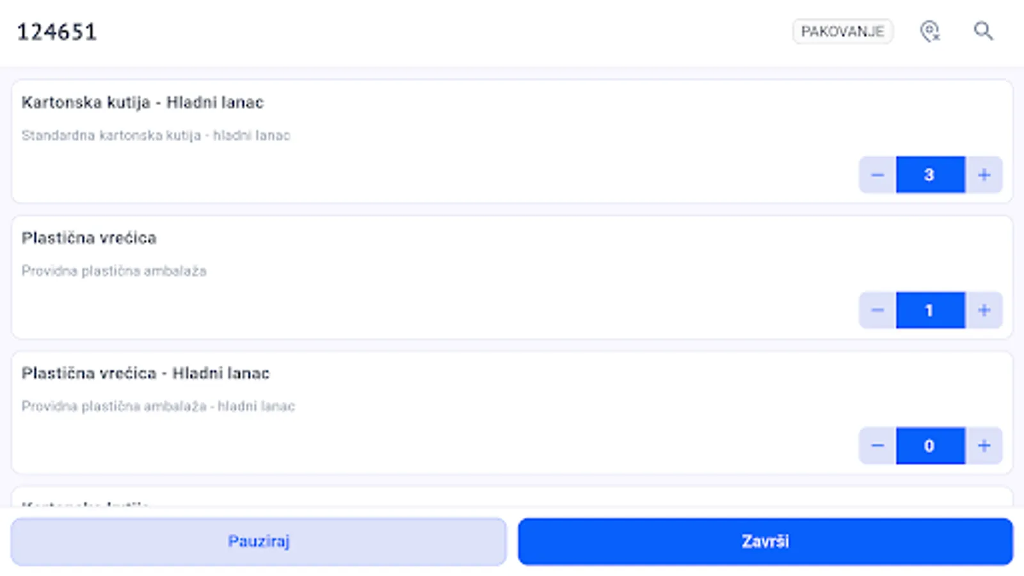Click the Pauziraj button
1024x576 pixels.
point(259,541)
